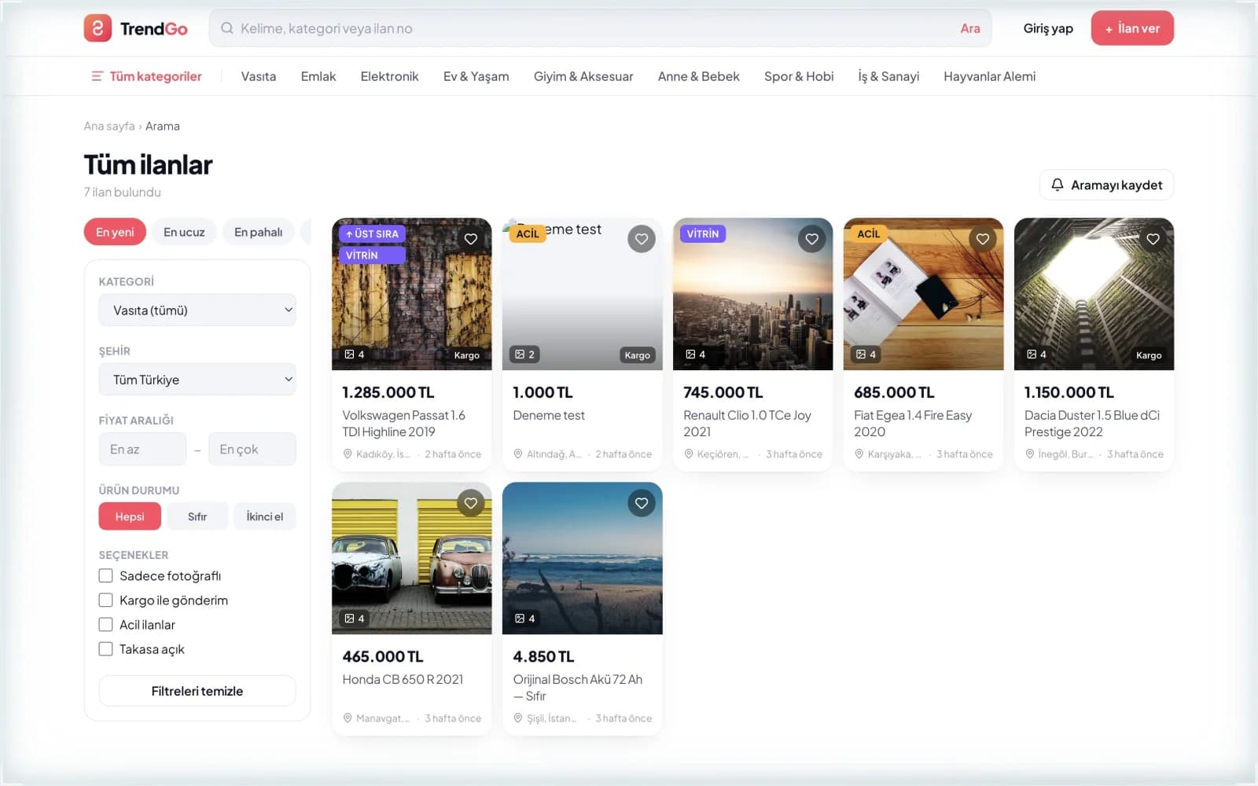Check the Acil ilanlar option
Image resolution: width=1258 pixels, height=786 pixels.
point(105,625)
